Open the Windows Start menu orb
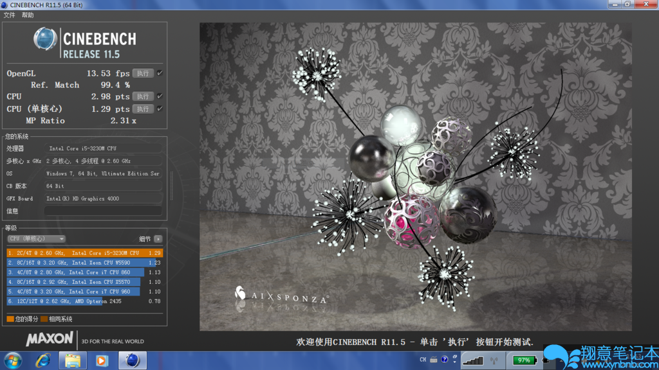 point(13,360)
